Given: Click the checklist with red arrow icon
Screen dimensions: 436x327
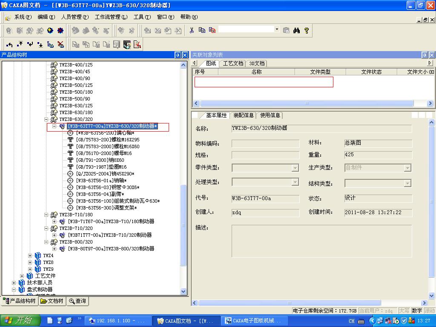Looking at the screenshot, I should click(138, 44).
